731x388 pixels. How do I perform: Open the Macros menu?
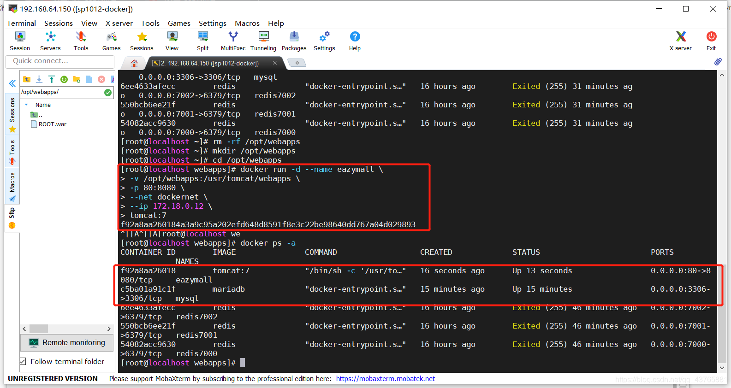coord(247,23)
